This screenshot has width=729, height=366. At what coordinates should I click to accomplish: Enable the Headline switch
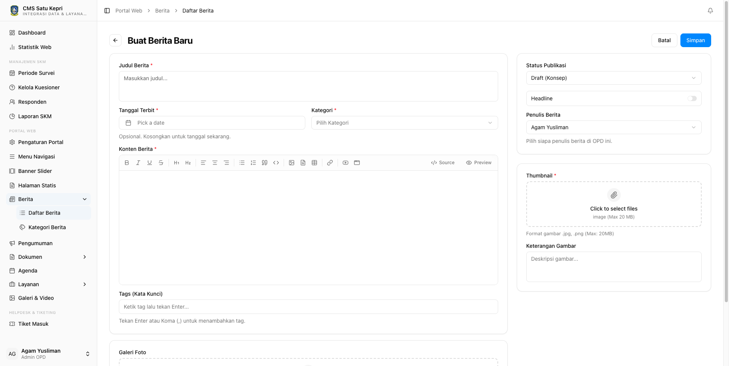pos(692,98)
